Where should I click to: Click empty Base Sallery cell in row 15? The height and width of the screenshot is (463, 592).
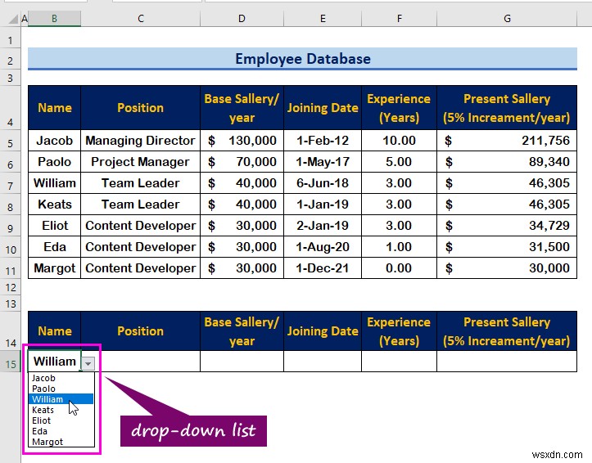242,362
